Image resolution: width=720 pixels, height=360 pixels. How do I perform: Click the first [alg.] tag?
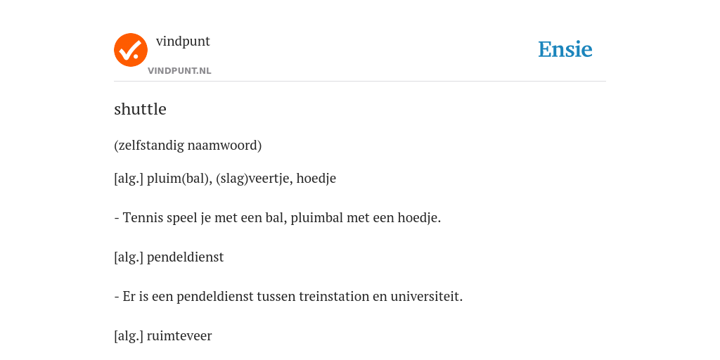point(129,178)
